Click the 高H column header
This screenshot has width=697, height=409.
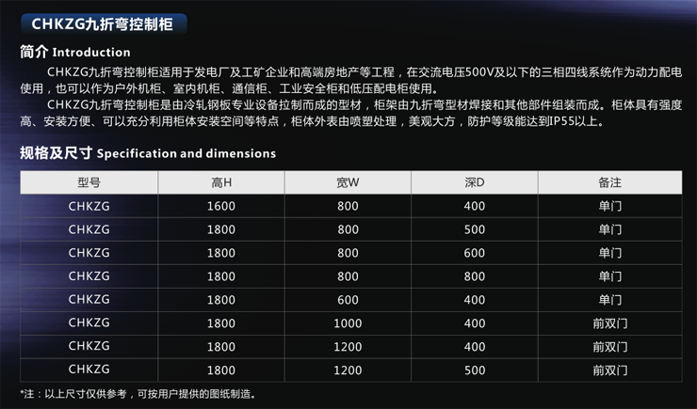[x=221, y=181]
